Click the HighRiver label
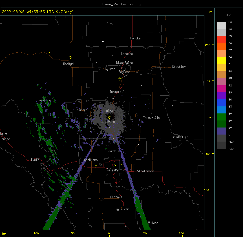243x237 pixels. pyautogui.click(x=121, y=209)
